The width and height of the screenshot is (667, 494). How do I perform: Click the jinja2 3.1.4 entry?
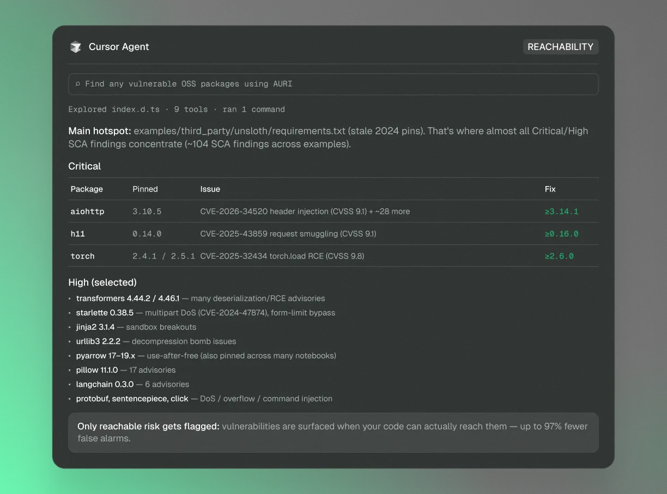(x=136, y=327)
